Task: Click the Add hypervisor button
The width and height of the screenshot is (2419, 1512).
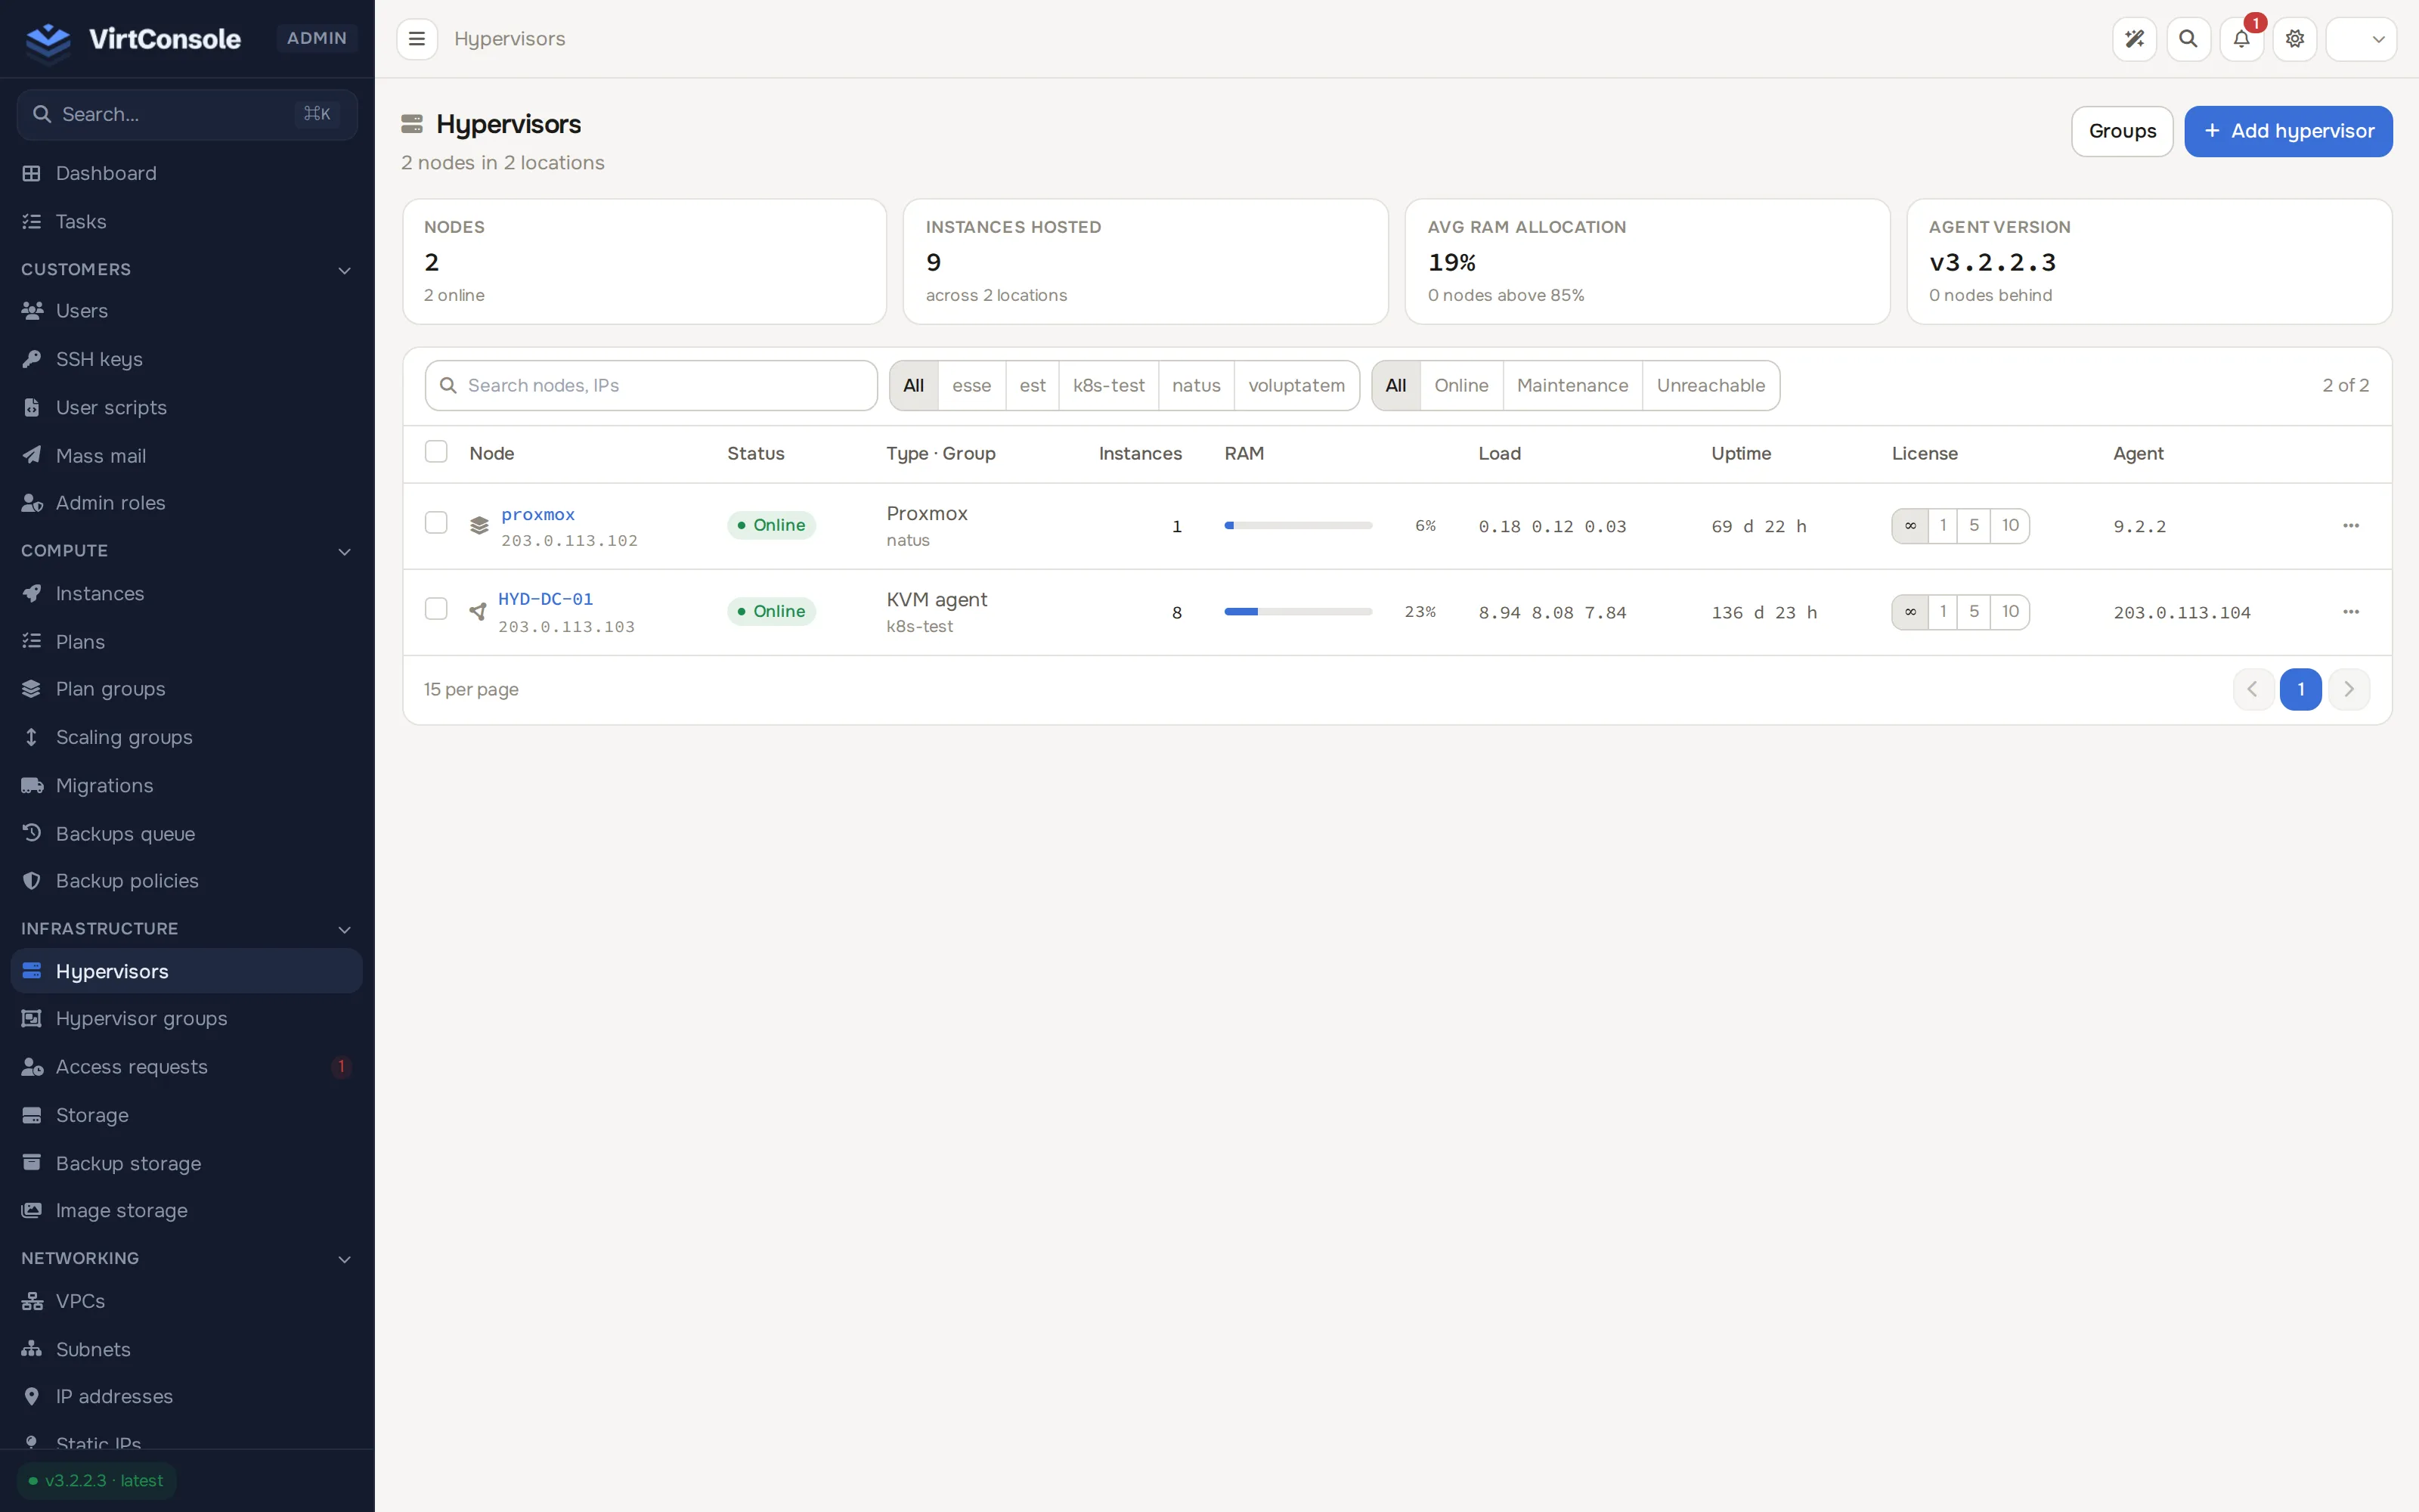Action: [x=2288, y=131]
